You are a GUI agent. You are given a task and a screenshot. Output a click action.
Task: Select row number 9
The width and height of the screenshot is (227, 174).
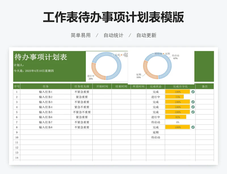click(17, 132)
